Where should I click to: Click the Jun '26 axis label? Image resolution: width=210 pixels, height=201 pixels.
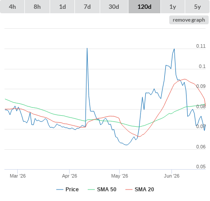tap(171, 176)
